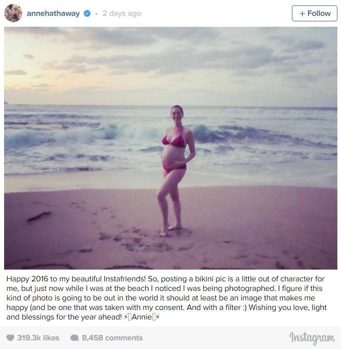Click the comment bubble icon
This screenshot has width=341, height=349.
point(74,338)
